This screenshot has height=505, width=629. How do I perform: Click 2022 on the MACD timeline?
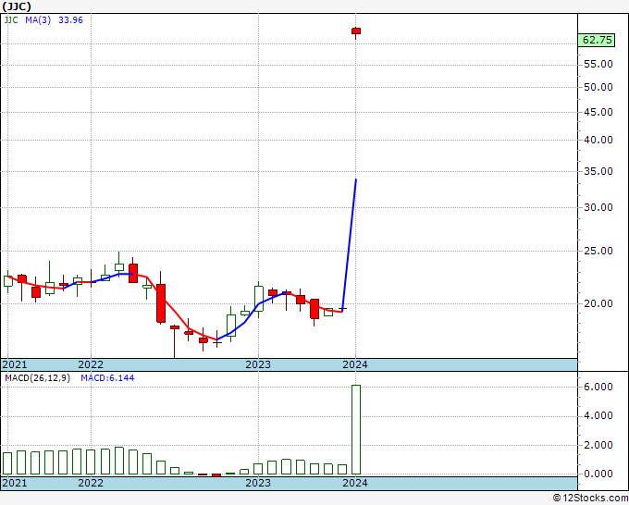pos(91,483)
